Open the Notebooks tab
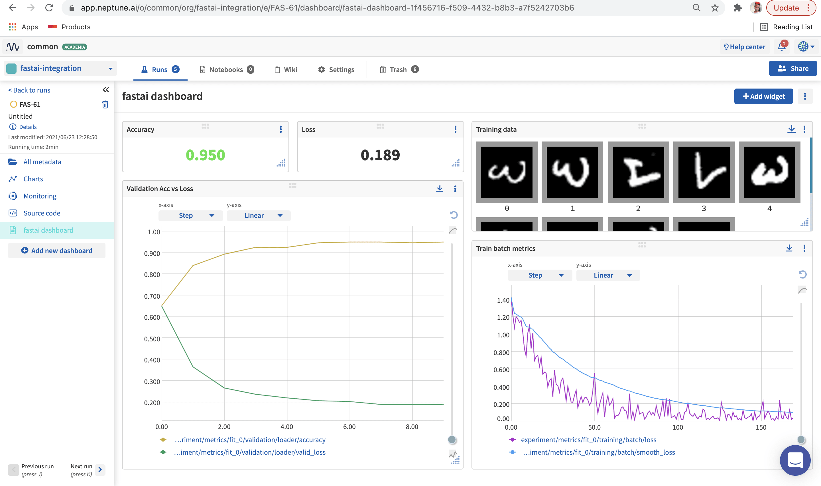The height and width of the screenshot is (486, 821). (x=227, y=69)
